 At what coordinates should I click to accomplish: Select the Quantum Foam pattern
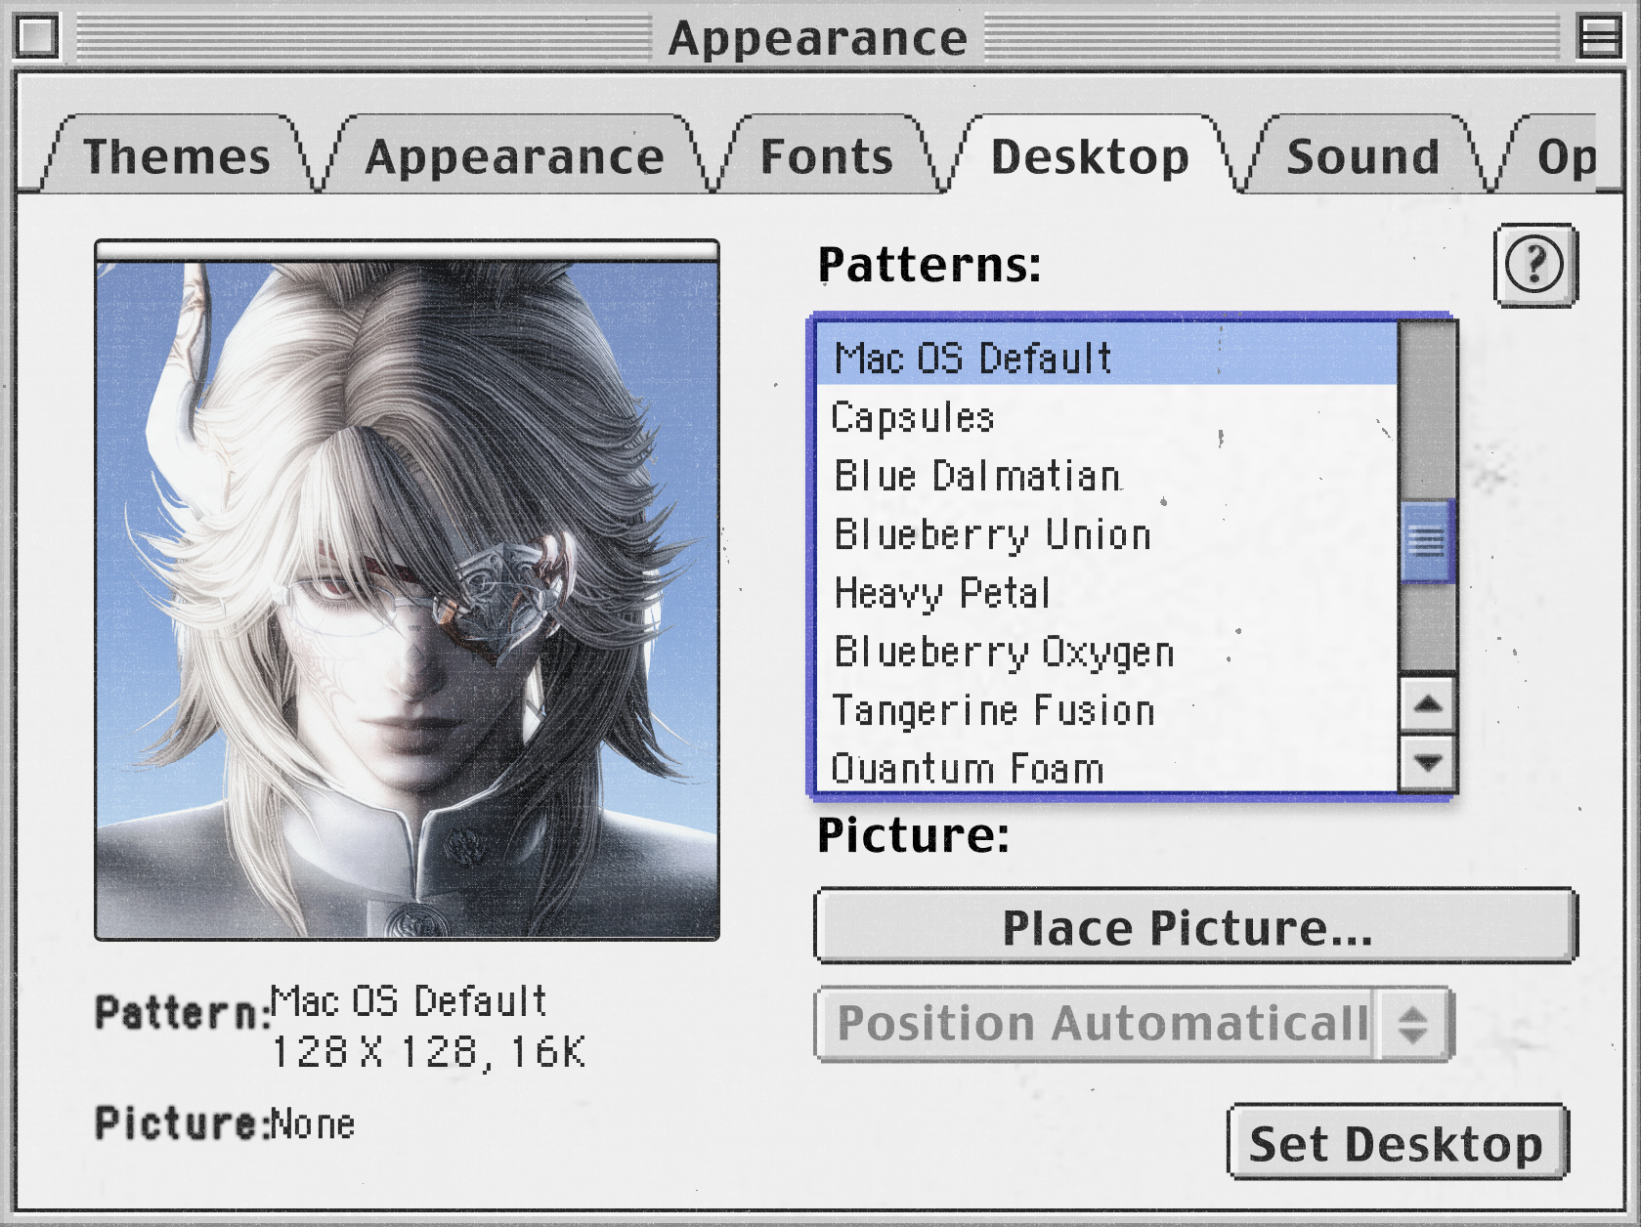[1106, 767]
